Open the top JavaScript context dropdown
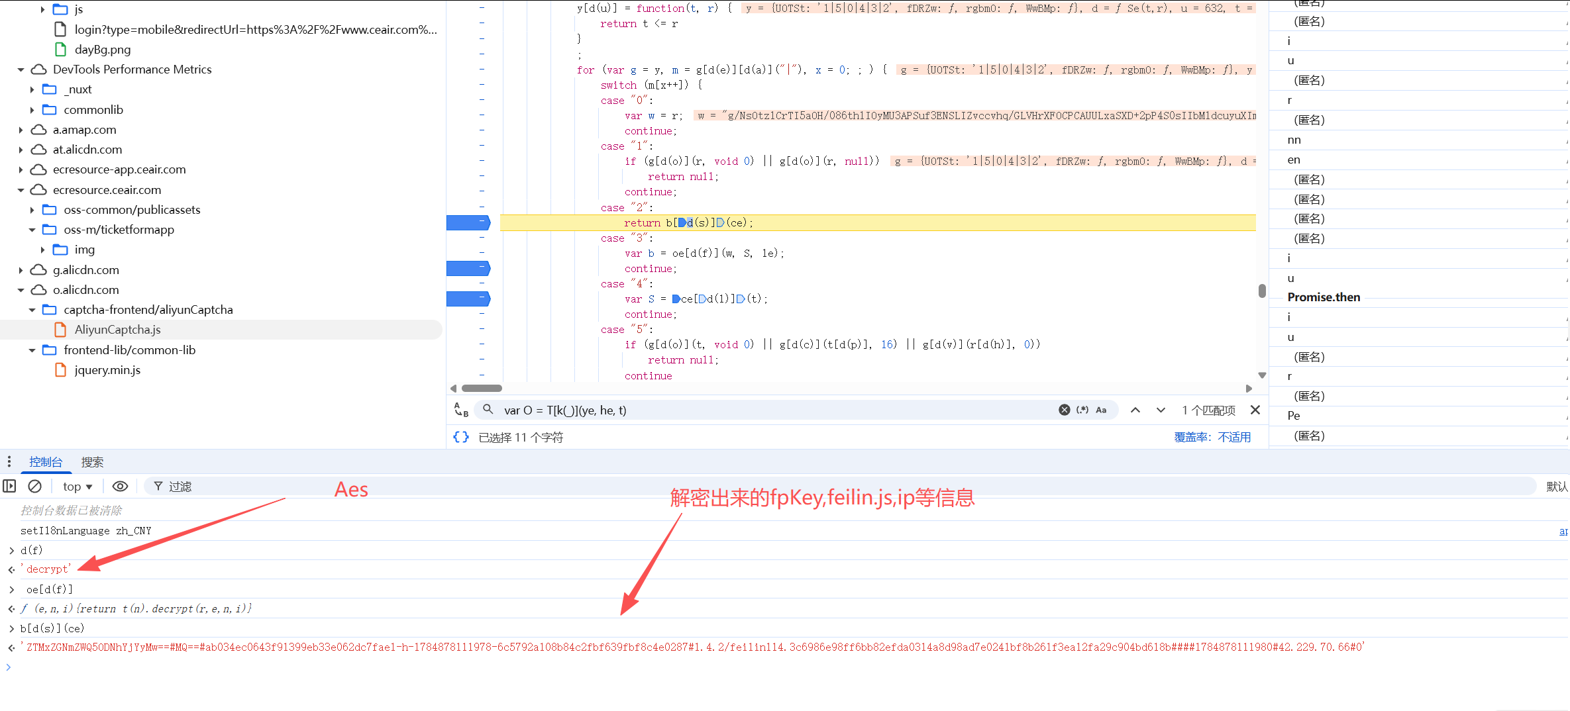Viewport: 1570px width, 711px height. click(78, 487)
